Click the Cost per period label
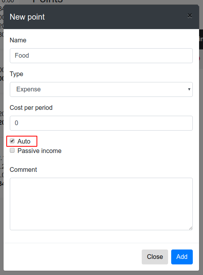The width and height of the screenshot is (203, 275). click(x=31, y=107)
